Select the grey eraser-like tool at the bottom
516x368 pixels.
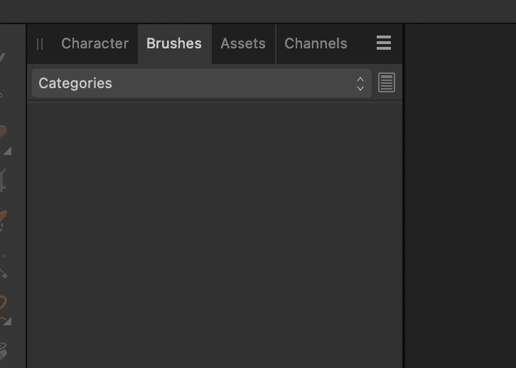tap(3, 351)
